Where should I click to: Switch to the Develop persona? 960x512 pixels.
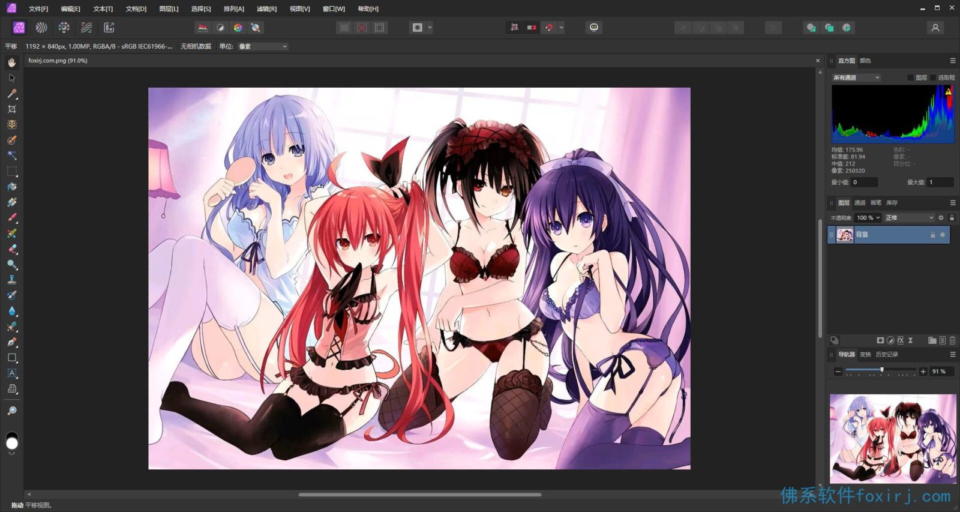point(64,28)
